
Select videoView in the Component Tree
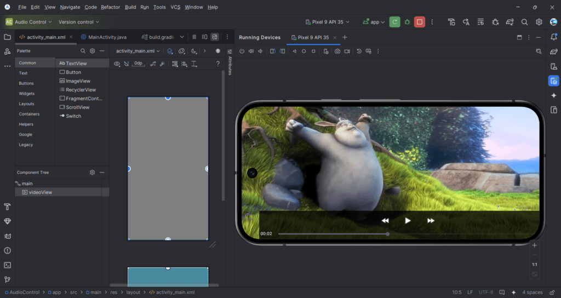[62, 192]
